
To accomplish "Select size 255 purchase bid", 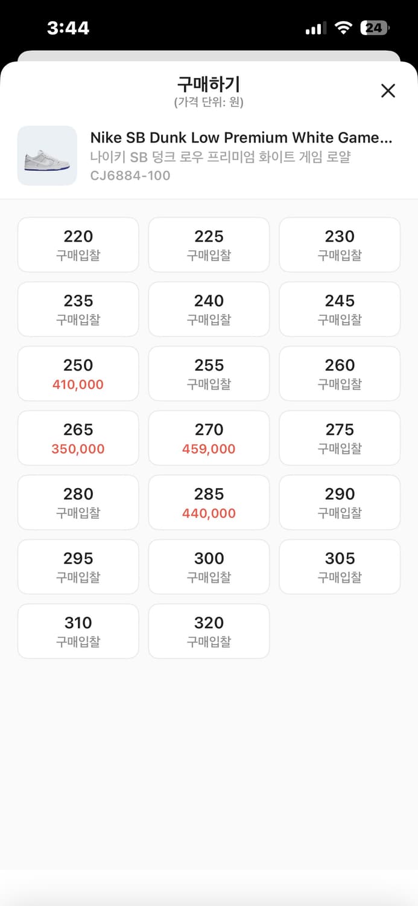I will pyautogui.click(x=209, y=373).
